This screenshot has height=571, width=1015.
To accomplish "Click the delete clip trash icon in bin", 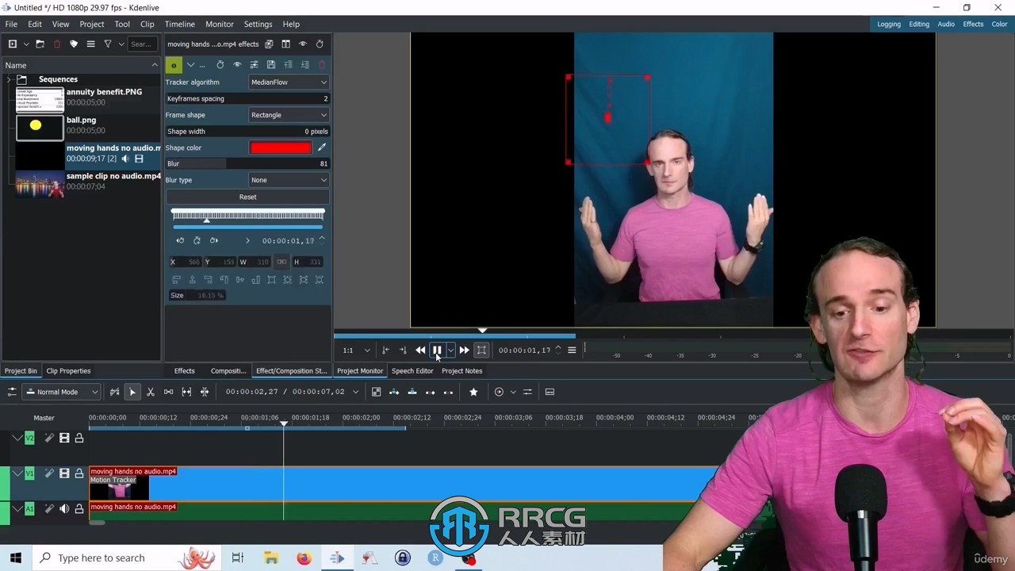I will tap(56, 44).
